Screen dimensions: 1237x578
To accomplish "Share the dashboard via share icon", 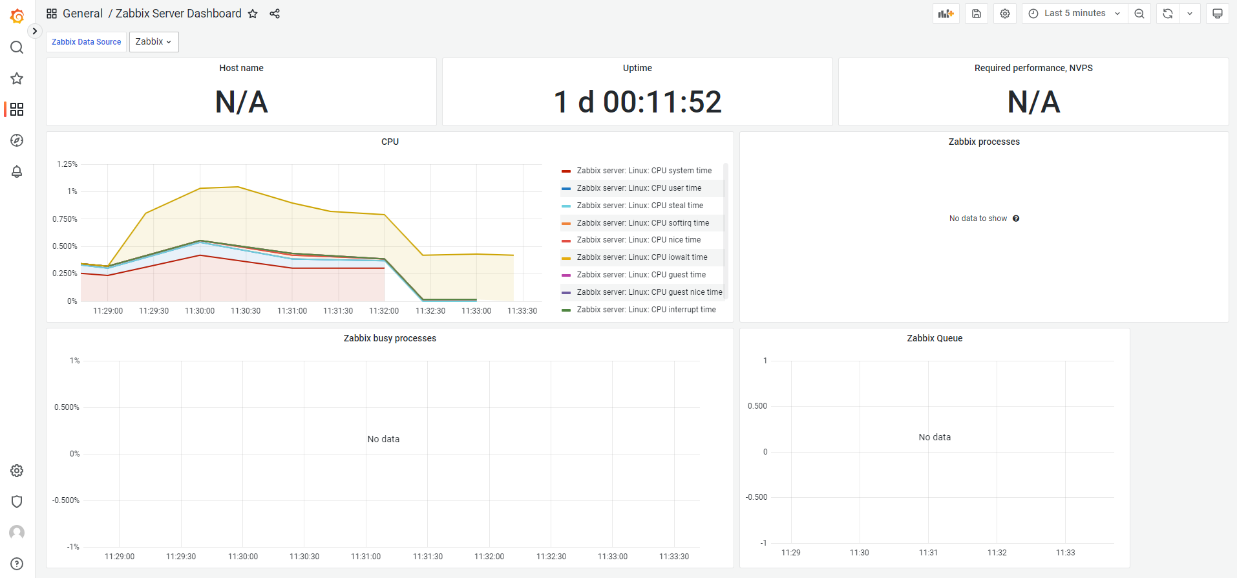I will pyautogui.click(x=275, y=14).
